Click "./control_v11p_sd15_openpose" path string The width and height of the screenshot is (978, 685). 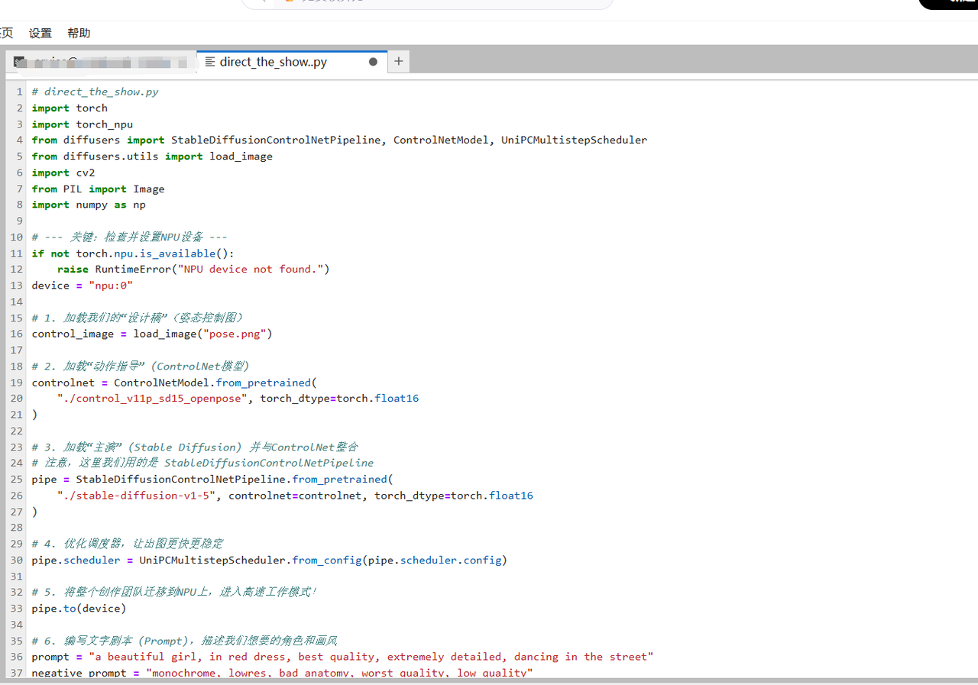pos(152,399)
